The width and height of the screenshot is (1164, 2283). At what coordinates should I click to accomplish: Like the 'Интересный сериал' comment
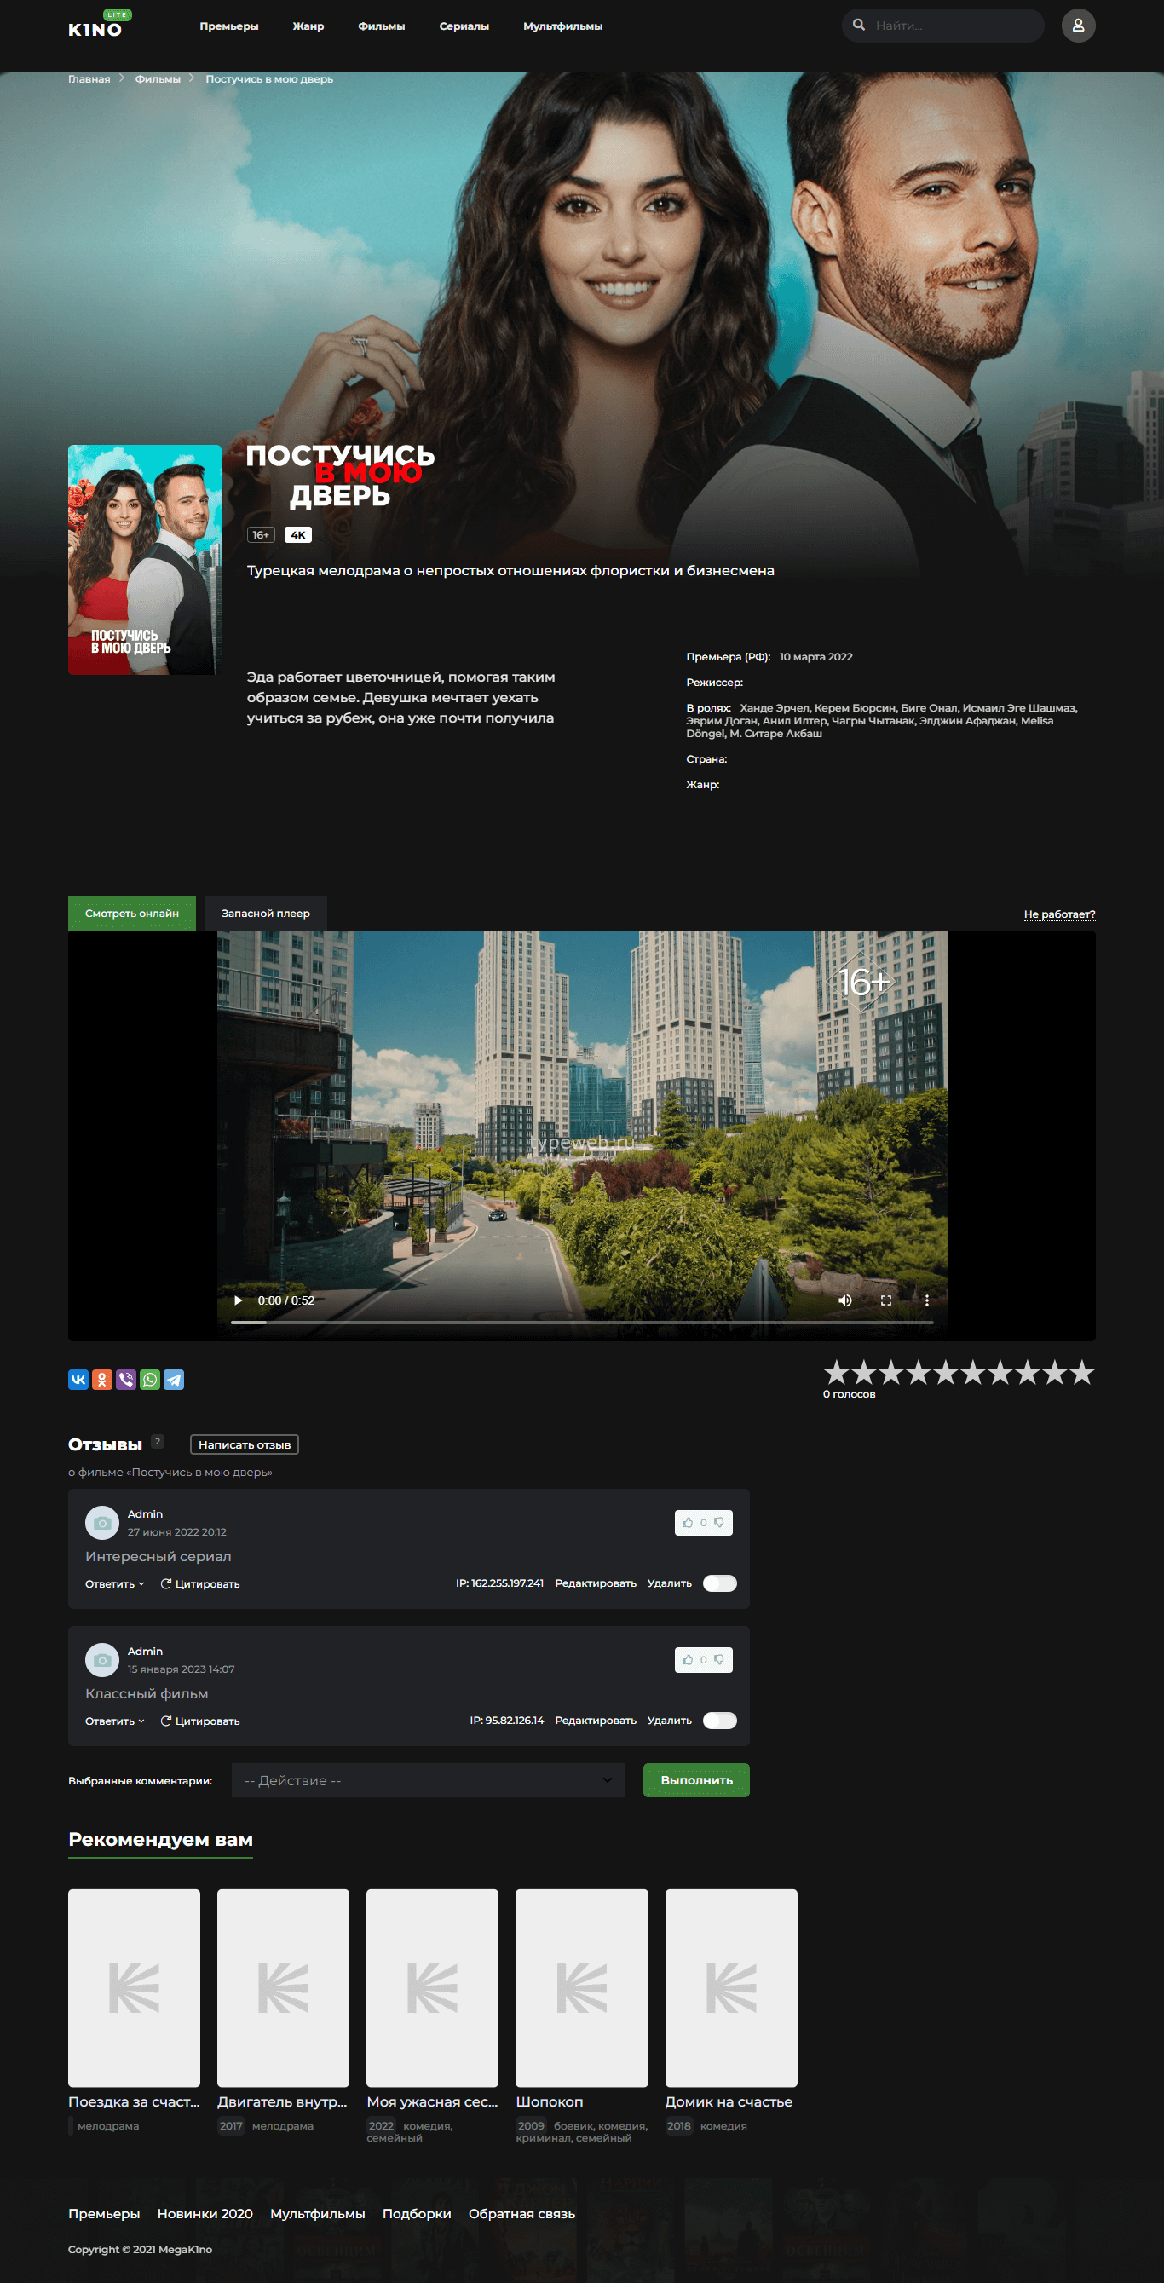(688, 1523)
